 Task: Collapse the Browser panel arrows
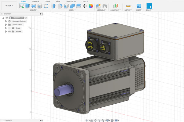tap(2, 14)
